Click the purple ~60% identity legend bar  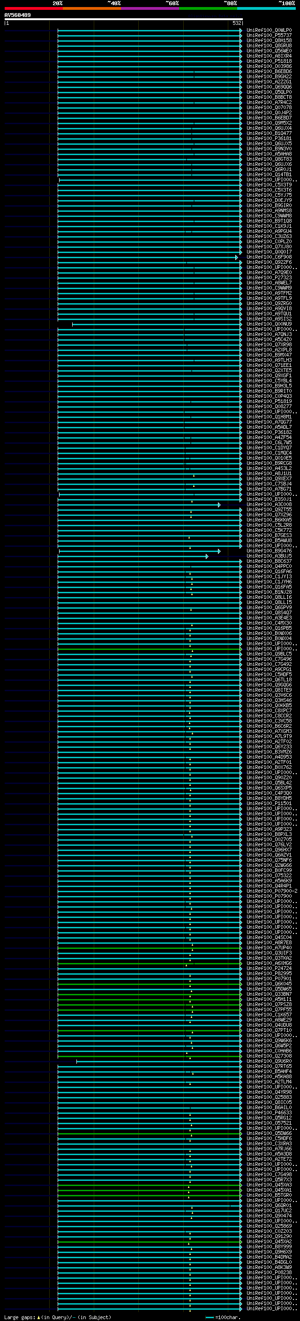click(x=150, y=8)
